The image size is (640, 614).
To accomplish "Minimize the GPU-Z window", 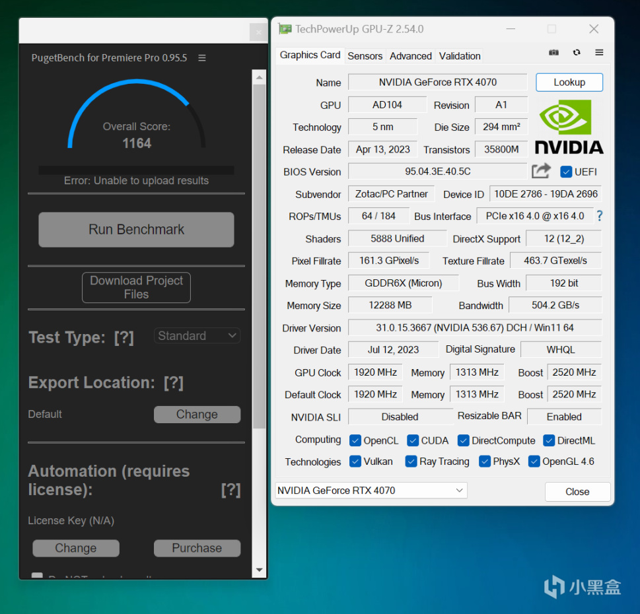I will click(510, 29).
